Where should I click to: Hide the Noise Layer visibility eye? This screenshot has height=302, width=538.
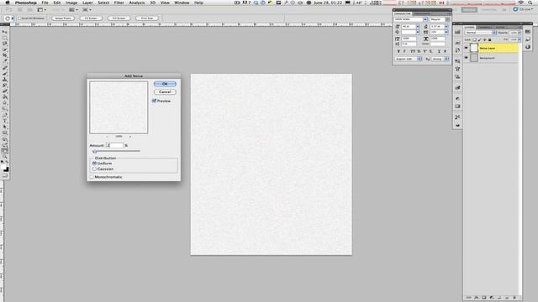466,48
